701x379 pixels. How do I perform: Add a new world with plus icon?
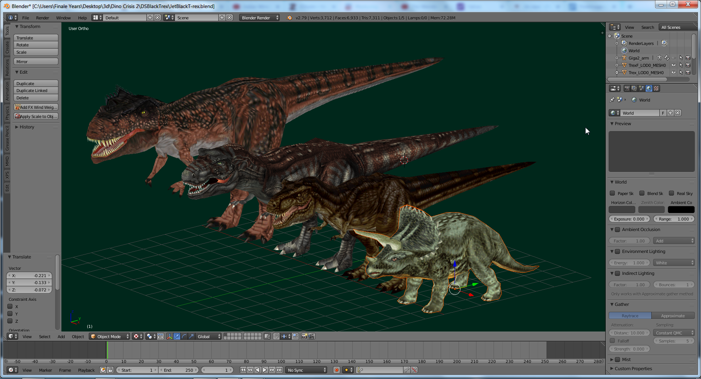click(670, 113)
